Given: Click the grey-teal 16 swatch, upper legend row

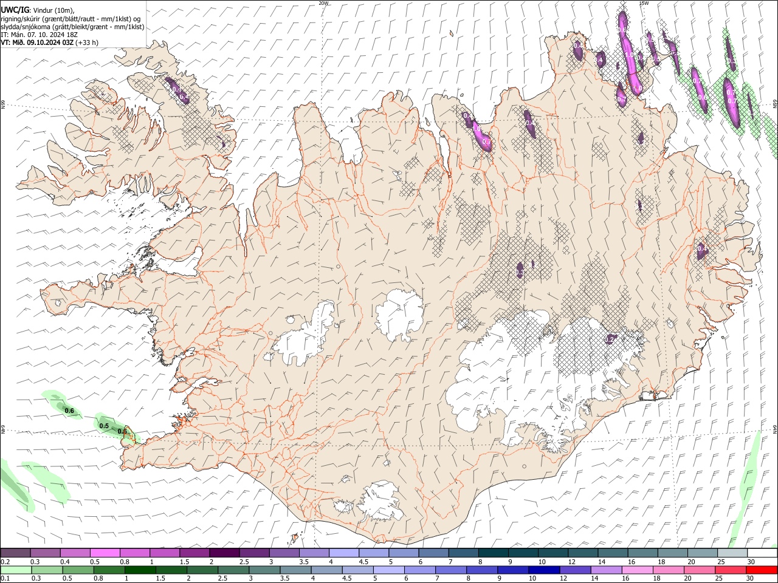Looking at the screenshot, I should [x=642, y=553].
